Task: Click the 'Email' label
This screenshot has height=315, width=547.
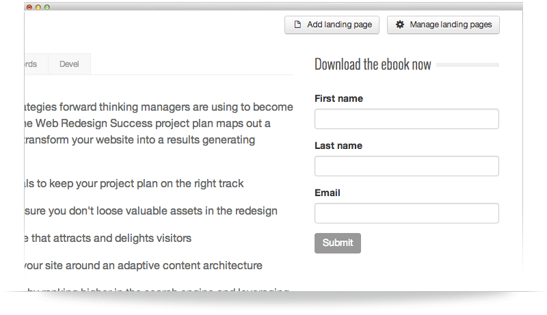Action: [328, 193]
